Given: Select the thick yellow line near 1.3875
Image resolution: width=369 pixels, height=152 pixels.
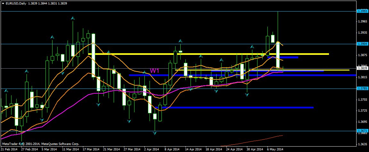Looking at the screenshot, I should click(x=209, y=54).
